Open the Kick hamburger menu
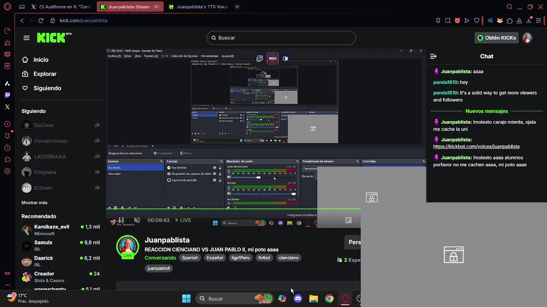This screenshot has width=547, height=307. pyautogui.click(x=26, y=38)
